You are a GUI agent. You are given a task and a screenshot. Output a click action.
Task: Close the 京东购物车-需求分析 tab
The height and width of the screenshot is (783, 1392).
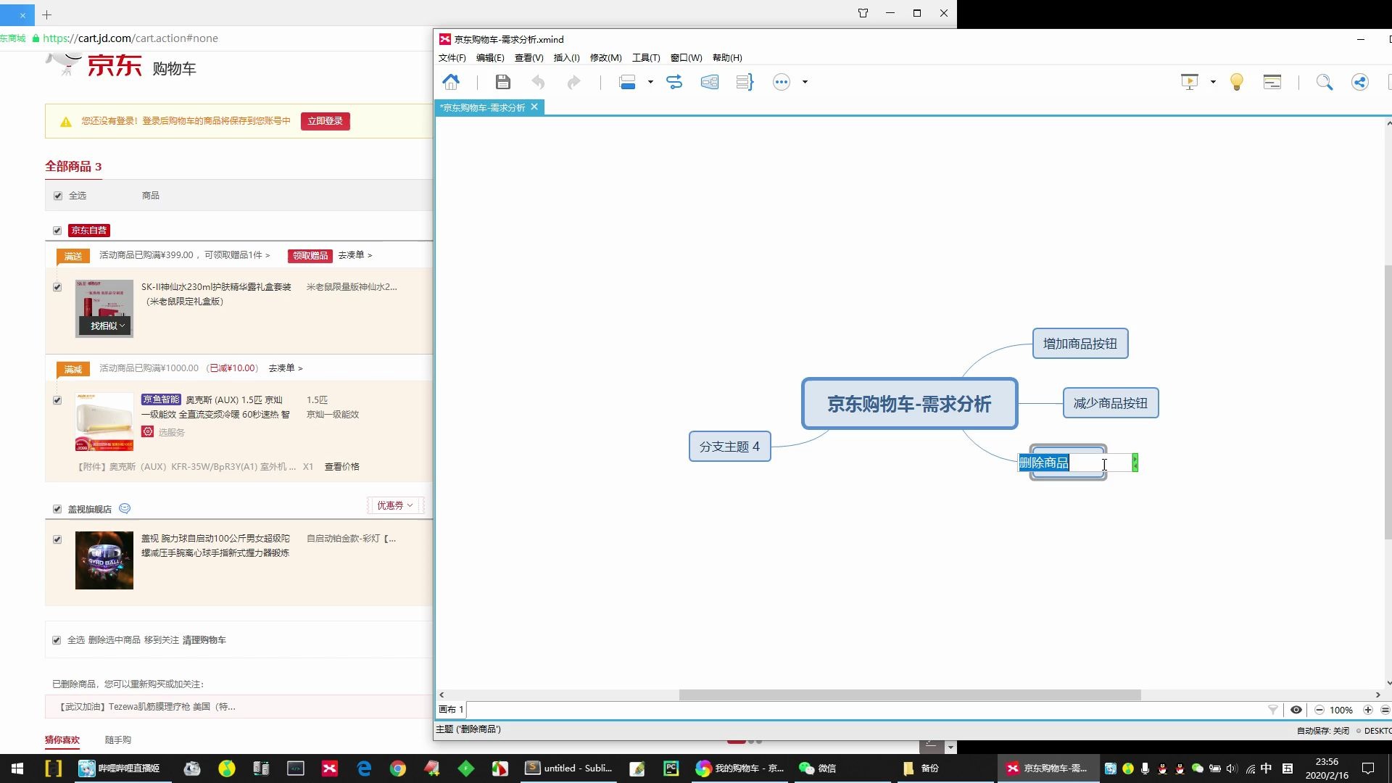click(534, 107)
